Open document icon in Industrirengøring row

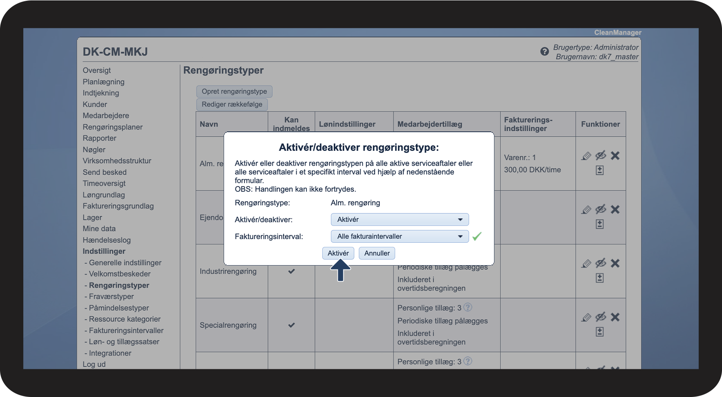pyautogui.click(x=599, y=278)
